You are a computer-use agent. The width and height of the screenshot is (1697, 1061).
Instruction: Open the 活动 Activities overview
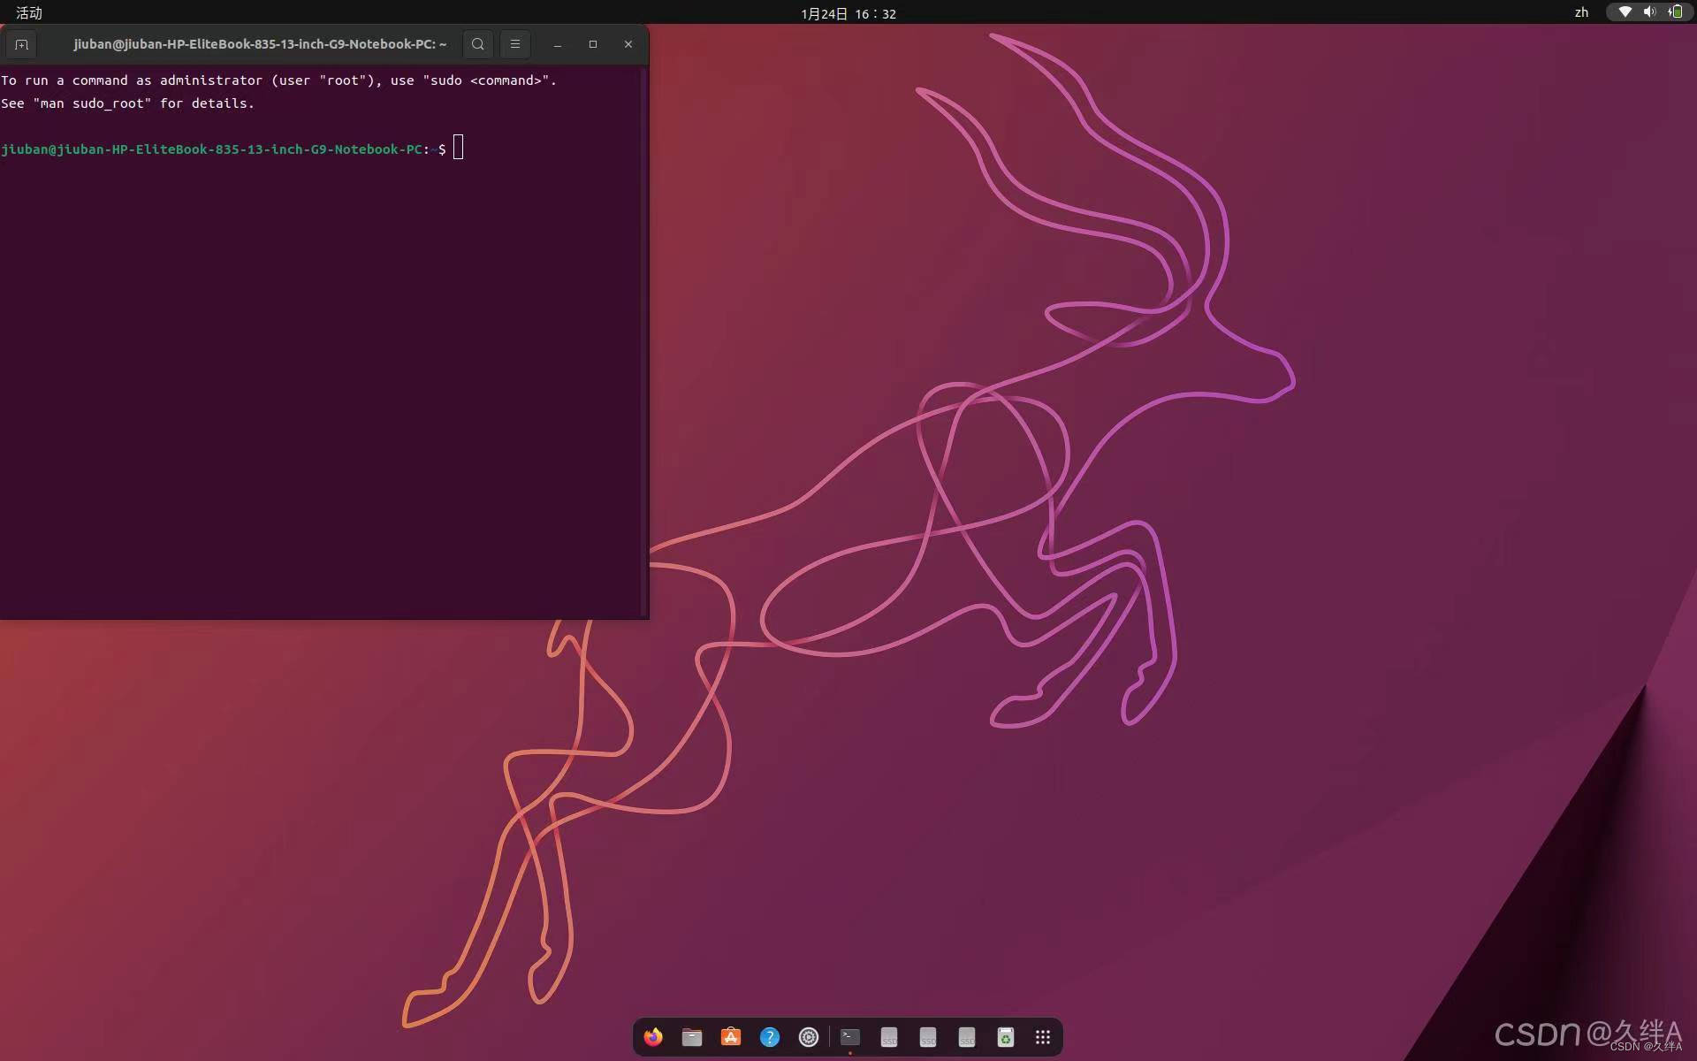pos(29,12)
